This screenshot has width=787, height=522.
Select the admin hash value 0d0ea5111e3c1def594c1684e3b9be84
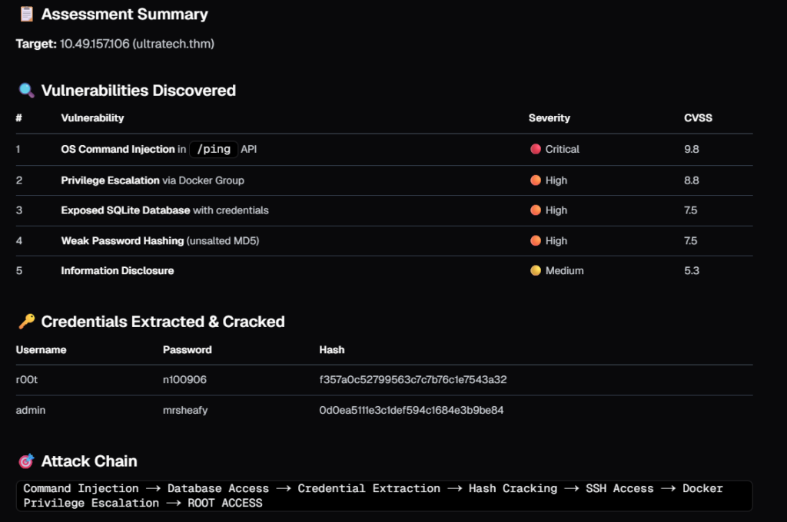tap(411, 410)
